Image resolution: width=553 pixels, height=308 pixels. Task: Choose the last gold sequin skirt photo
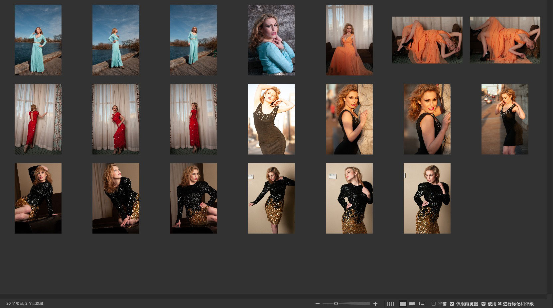tap(427, 198)
